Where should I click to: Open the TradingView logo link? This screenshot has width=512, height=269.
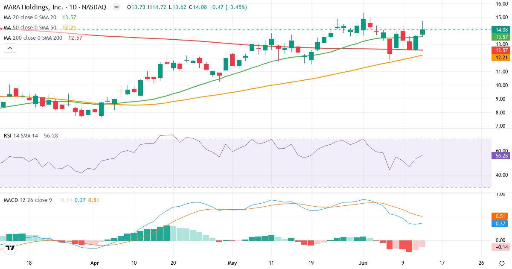11,247
